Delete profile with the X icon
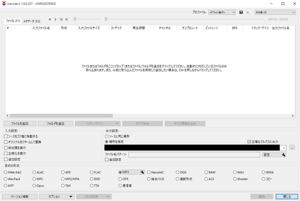 pos(247,12)
